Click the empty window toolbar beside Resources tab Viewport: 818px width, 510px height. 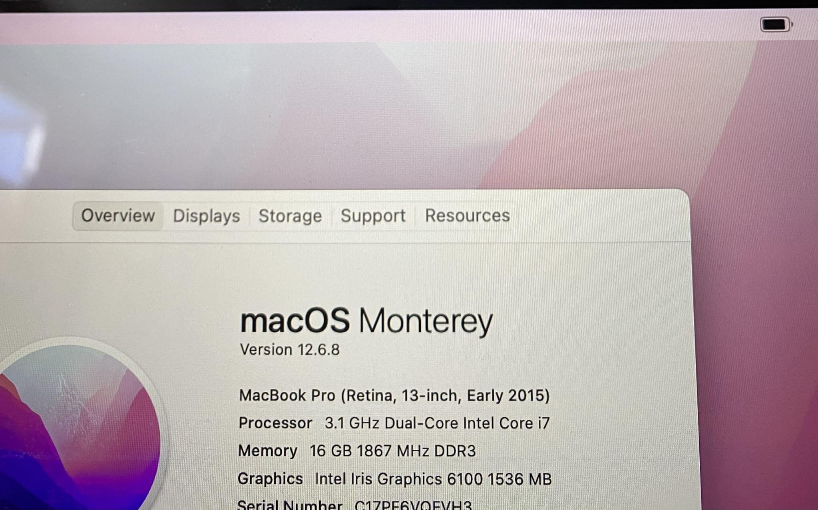point(599,216)
